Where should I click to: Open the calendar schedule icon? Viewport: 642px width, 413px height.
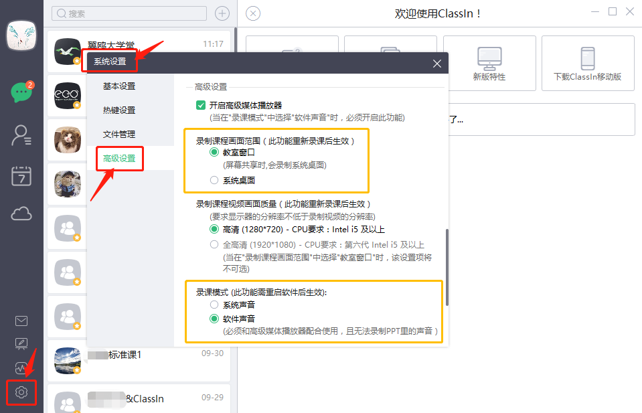(21, 176)
